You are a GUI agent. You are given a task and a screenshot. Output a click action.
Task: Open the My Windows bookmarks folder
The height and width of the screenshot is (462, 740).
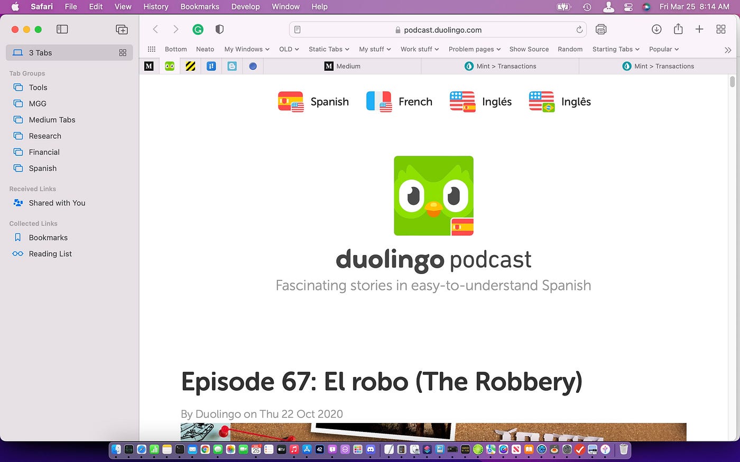click(x=247, y=49)
